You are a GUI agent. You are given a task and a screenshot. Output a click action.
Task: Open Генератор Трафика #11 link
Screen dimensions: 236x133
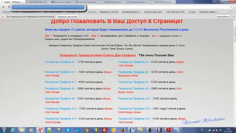tap(60, 109)
